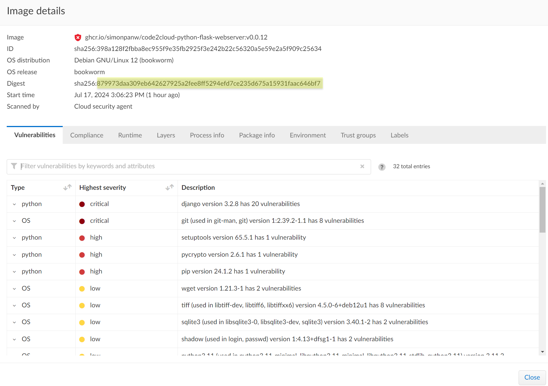Click the low severity dot for shadow
This screenshot has height=386, width=548.
(82, 340)
